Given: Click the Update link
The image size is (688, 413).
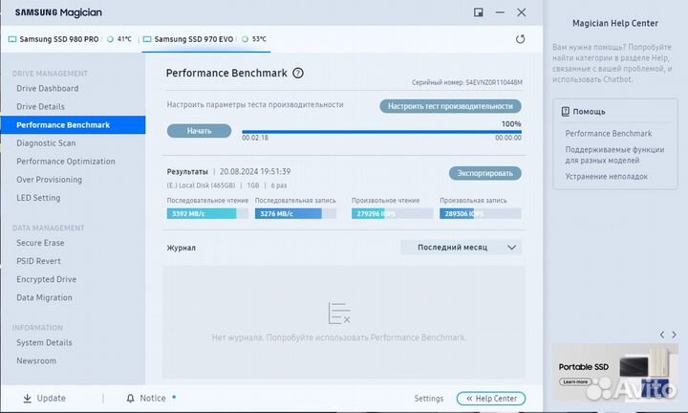Looking at the screenshot, I should [x=52, y=398].
